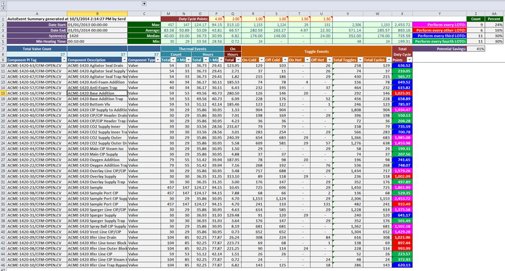
Task: Select the Max: label cell
Action: pos(144,25)
